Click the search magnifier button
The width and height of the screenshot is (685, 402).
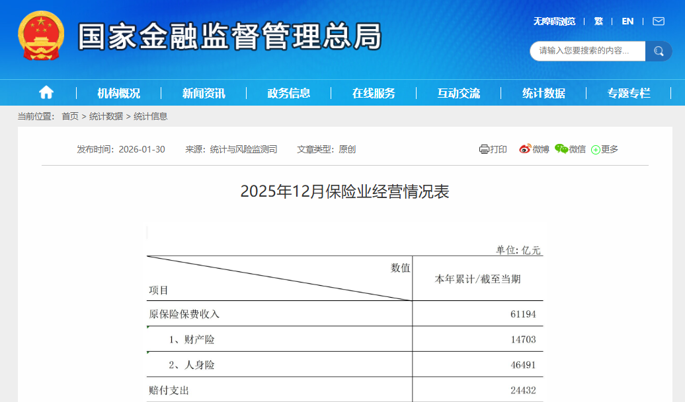click(659, 51)
